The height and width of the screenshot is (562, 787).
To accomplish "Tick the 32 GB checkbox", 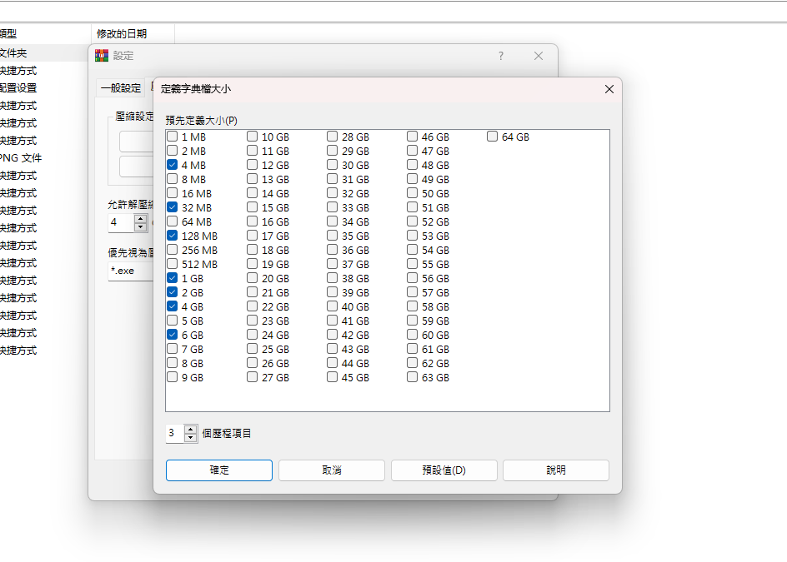I will click(x=333, y=193).
